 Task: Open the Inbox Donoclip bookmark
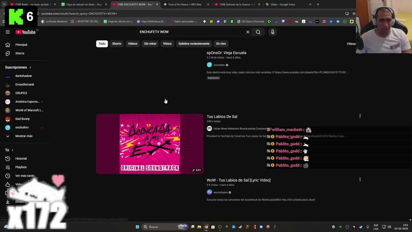[250, 22]
